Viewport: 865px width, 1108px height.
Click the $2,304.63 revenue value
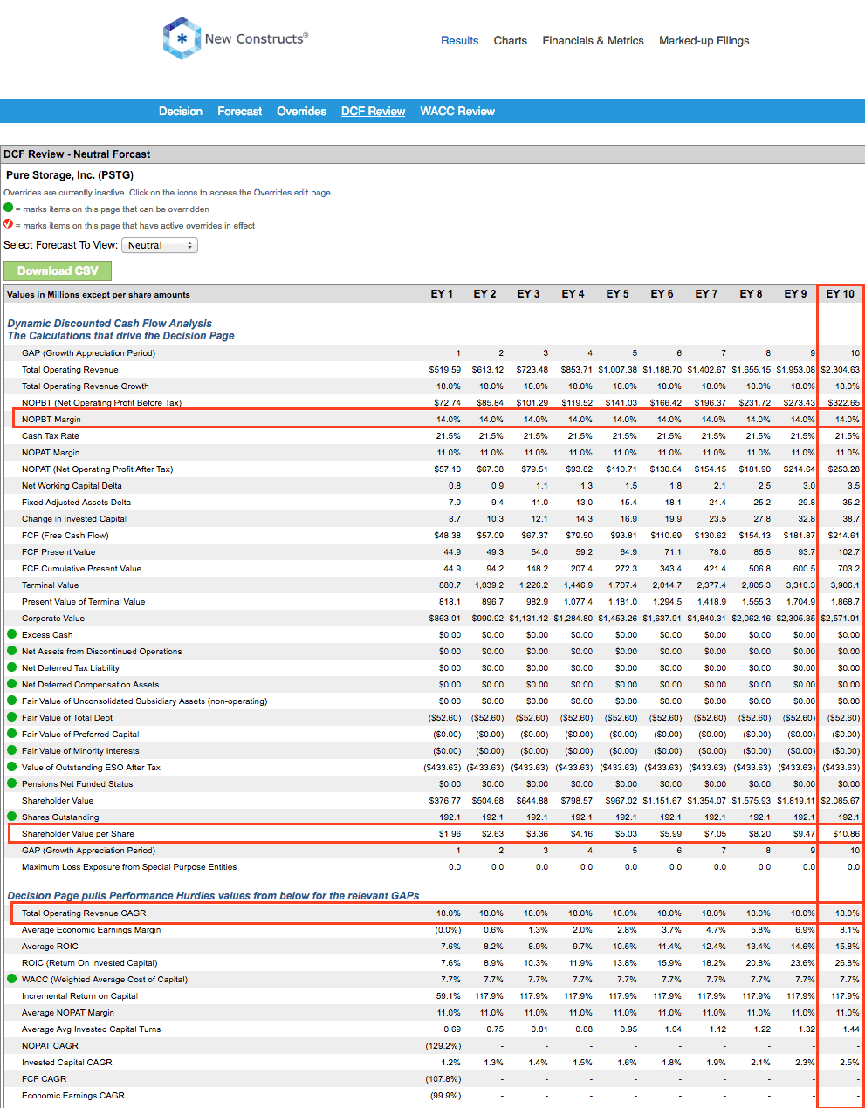(840, 370)
